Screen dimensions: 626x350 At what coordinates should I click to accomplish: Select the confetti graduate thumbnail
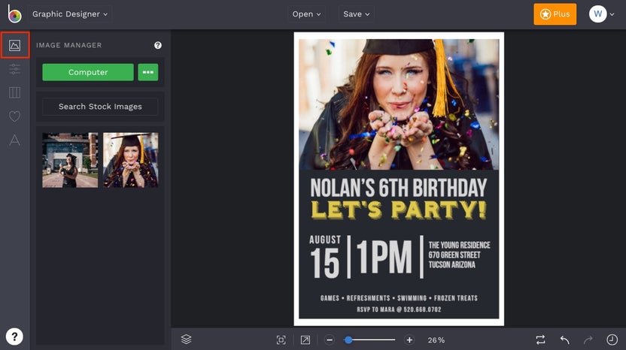pos(131,160)
